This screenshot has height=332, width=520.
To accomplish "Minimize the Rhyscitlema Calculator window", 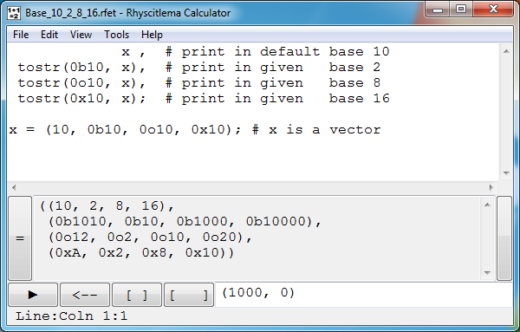I will point(438,10).
